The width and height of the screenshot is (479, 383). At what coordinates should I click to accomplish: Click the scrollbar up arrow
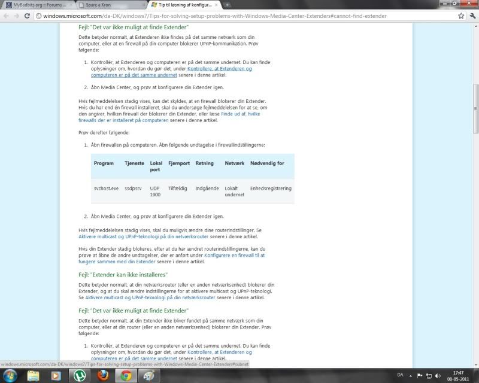tap(475, 26)
